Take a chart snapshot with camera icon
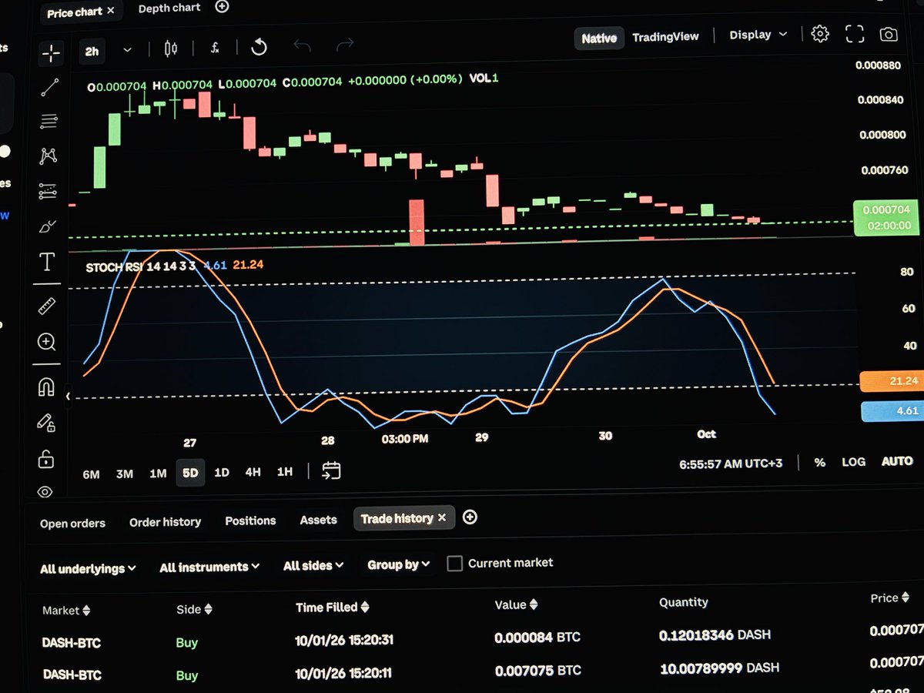This screenshot has width=924, height=693. (x=889, y=35)
